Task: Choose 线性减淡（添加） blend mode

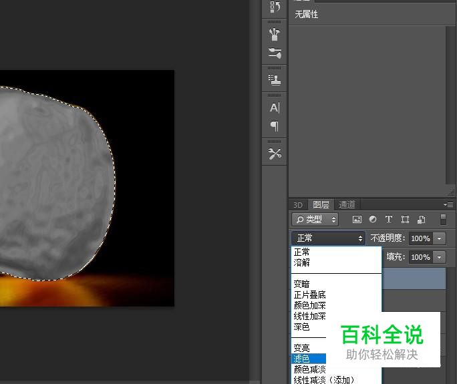Action: click(336, 379)
